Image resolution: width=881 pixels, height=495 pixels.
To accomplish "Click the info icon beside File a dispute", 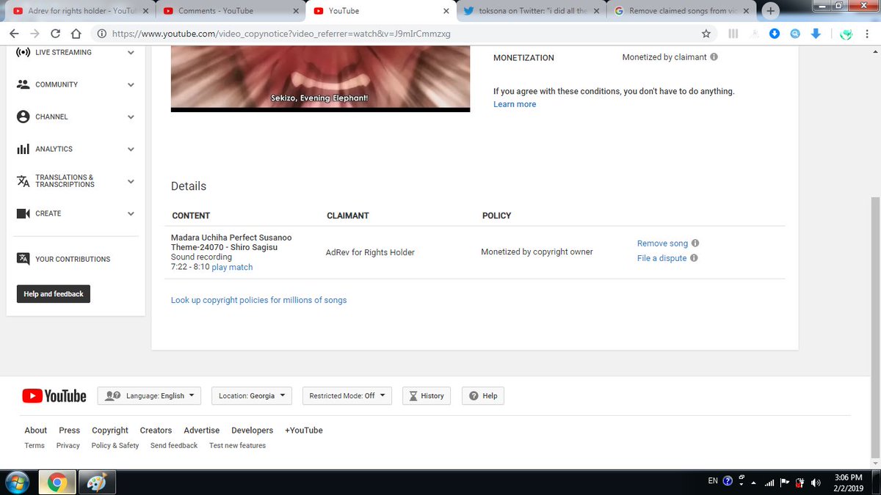I will click(694, 258).
